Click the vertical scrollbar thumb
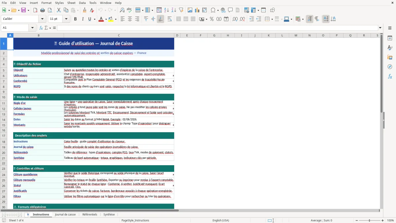The image size is (396, 223). tap(381, 74)
